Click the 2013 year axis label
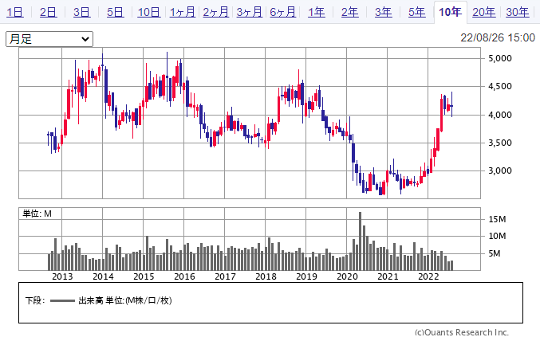 point(62,276)
